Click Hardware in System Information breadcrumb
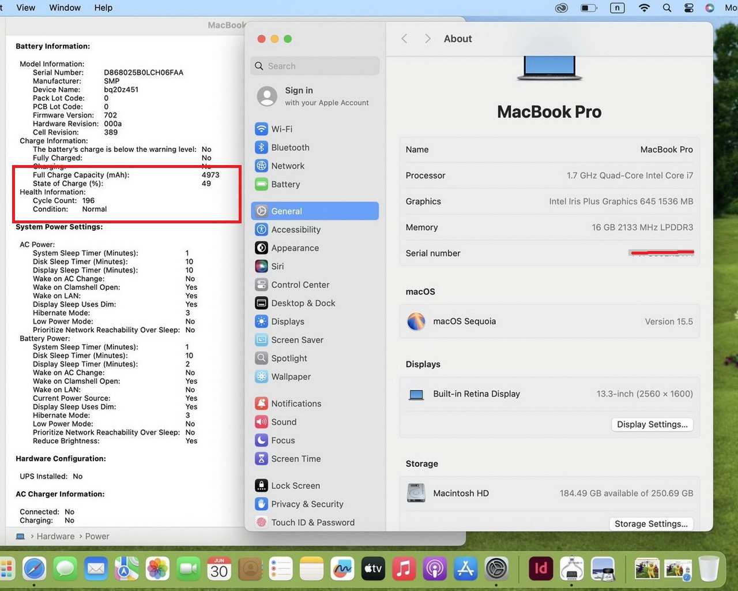The height and width of the screenshot is (591, 738). coord(55,536)
